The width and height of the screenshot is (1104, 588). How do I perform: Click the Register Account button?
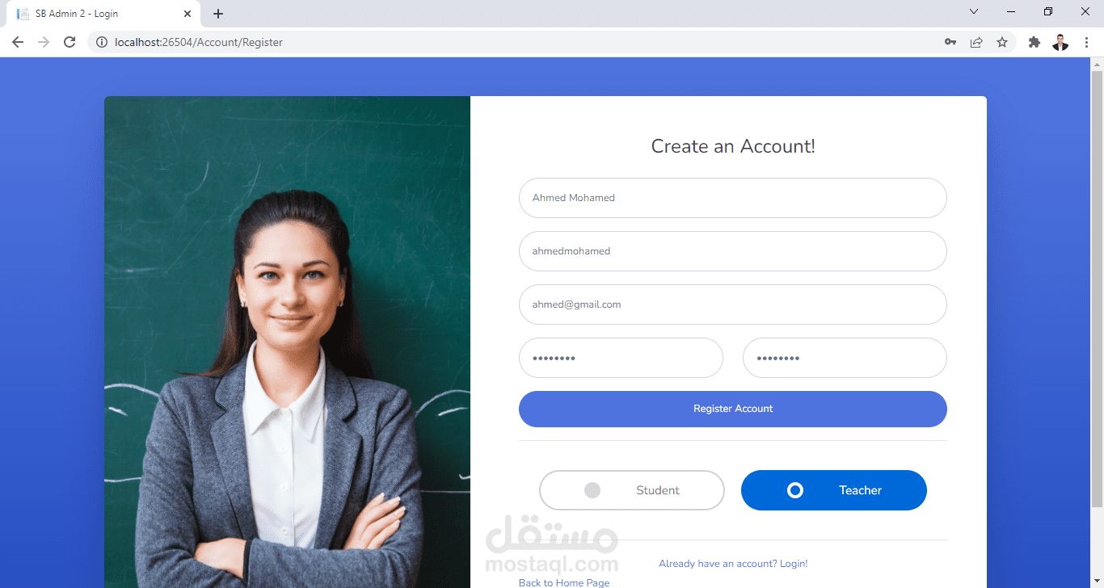[x=733, y=409]
